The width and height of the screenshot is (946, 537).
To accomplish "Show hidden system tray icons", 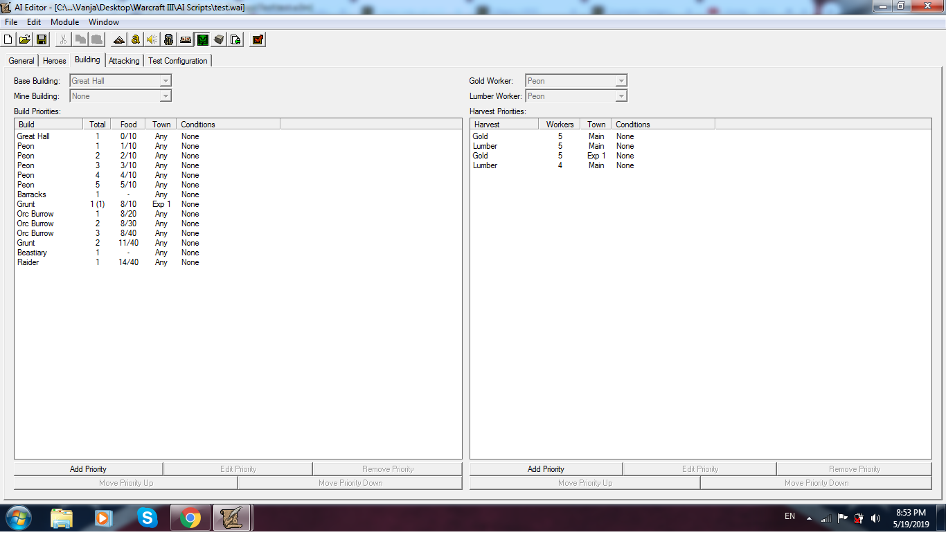I will point(808,518).
